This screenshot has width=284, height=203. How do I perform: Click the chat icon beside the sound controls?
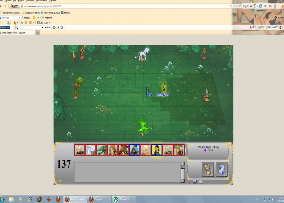coord(201,182)
